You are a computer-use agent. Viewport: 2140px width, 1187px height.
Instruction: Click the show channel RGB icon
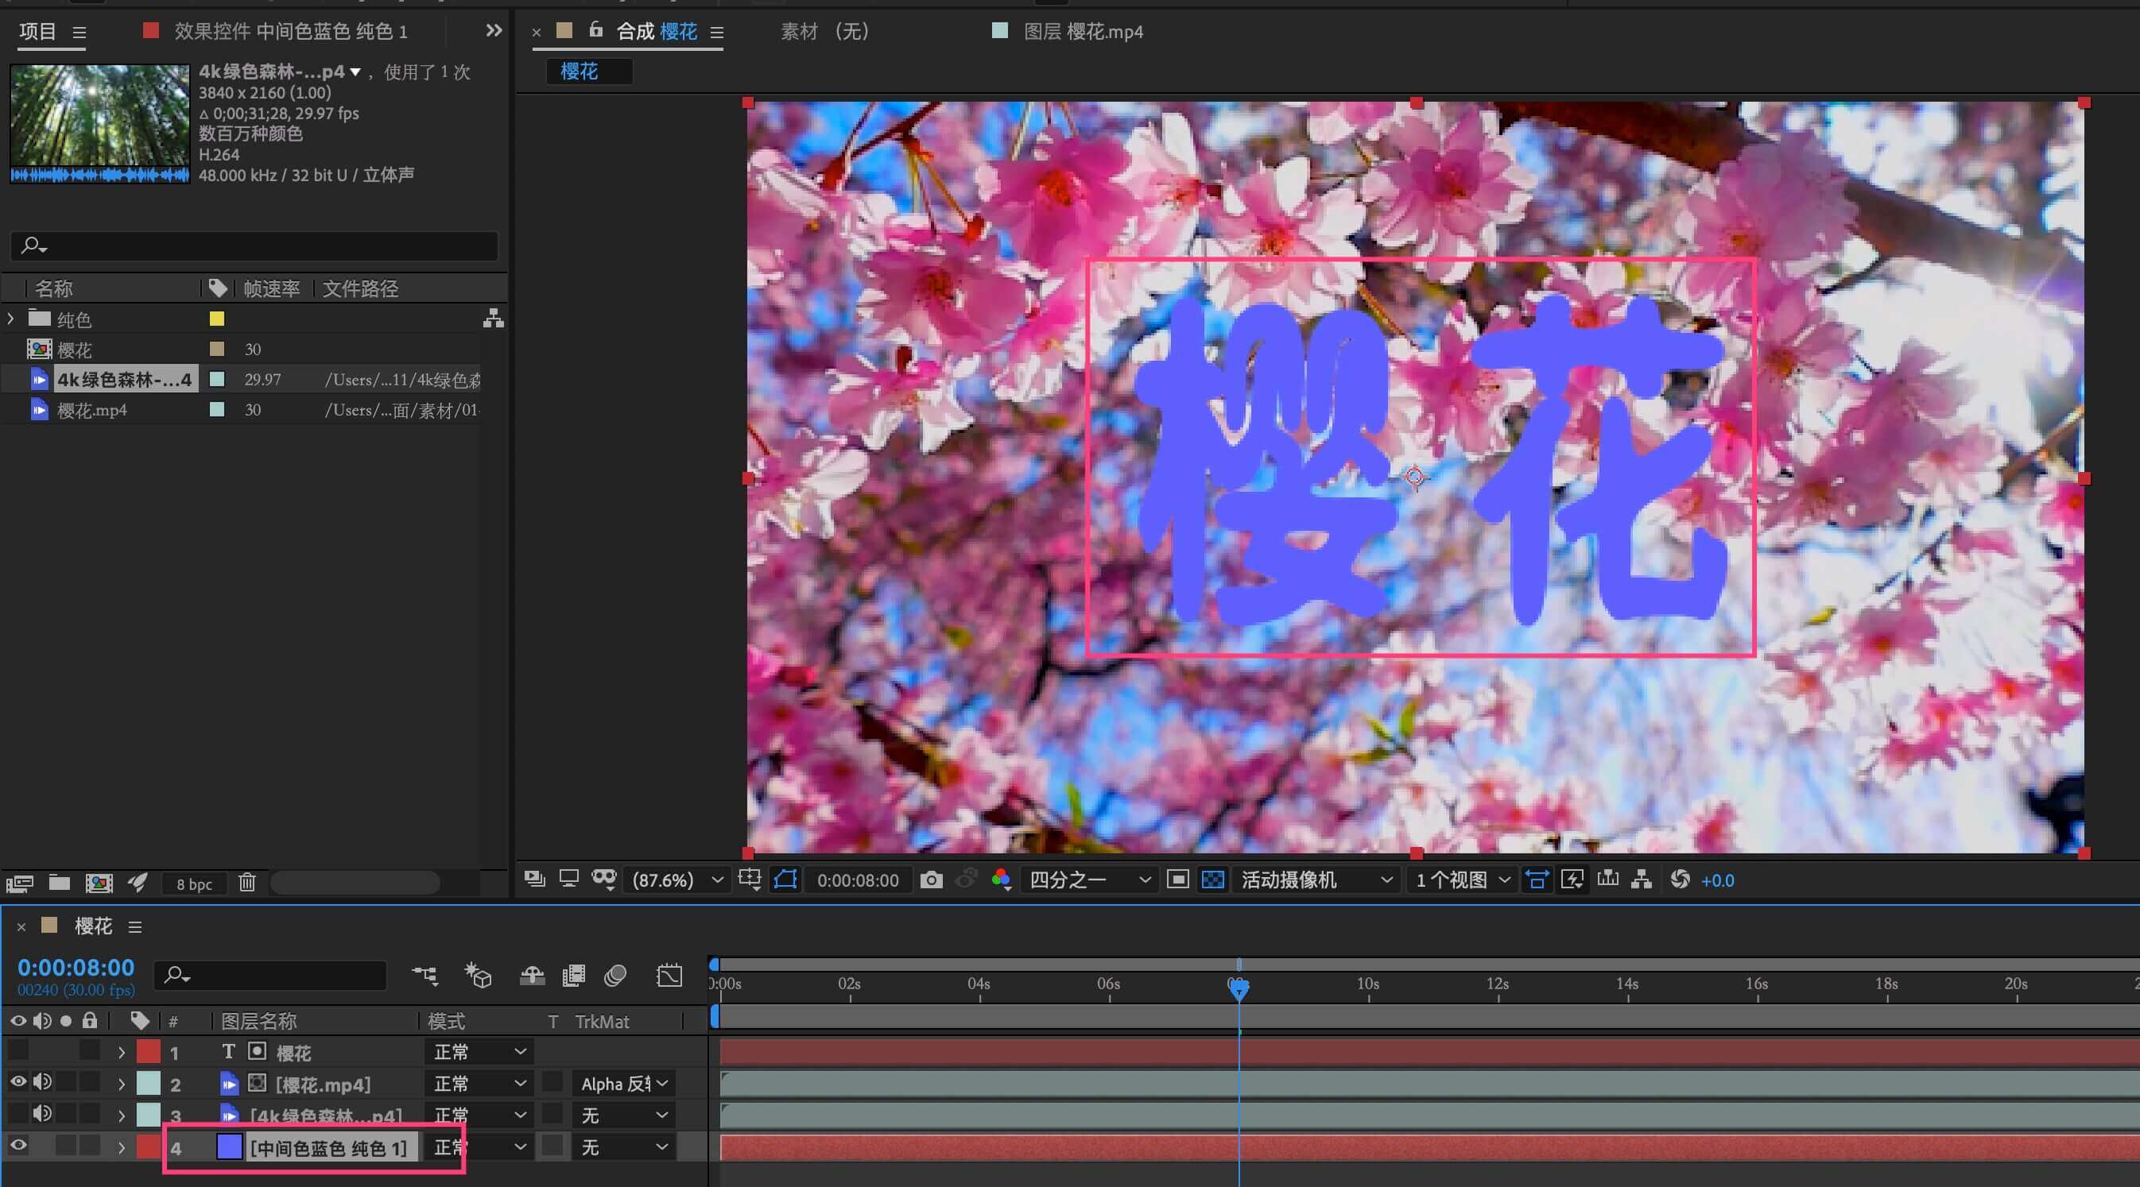[1001, 880]
